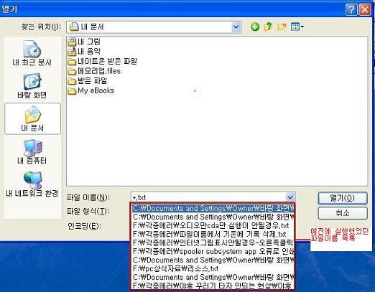375x292 pixels.
Task: Collapse the 파일 이름 history dropdown arrow
Action: 290,197
